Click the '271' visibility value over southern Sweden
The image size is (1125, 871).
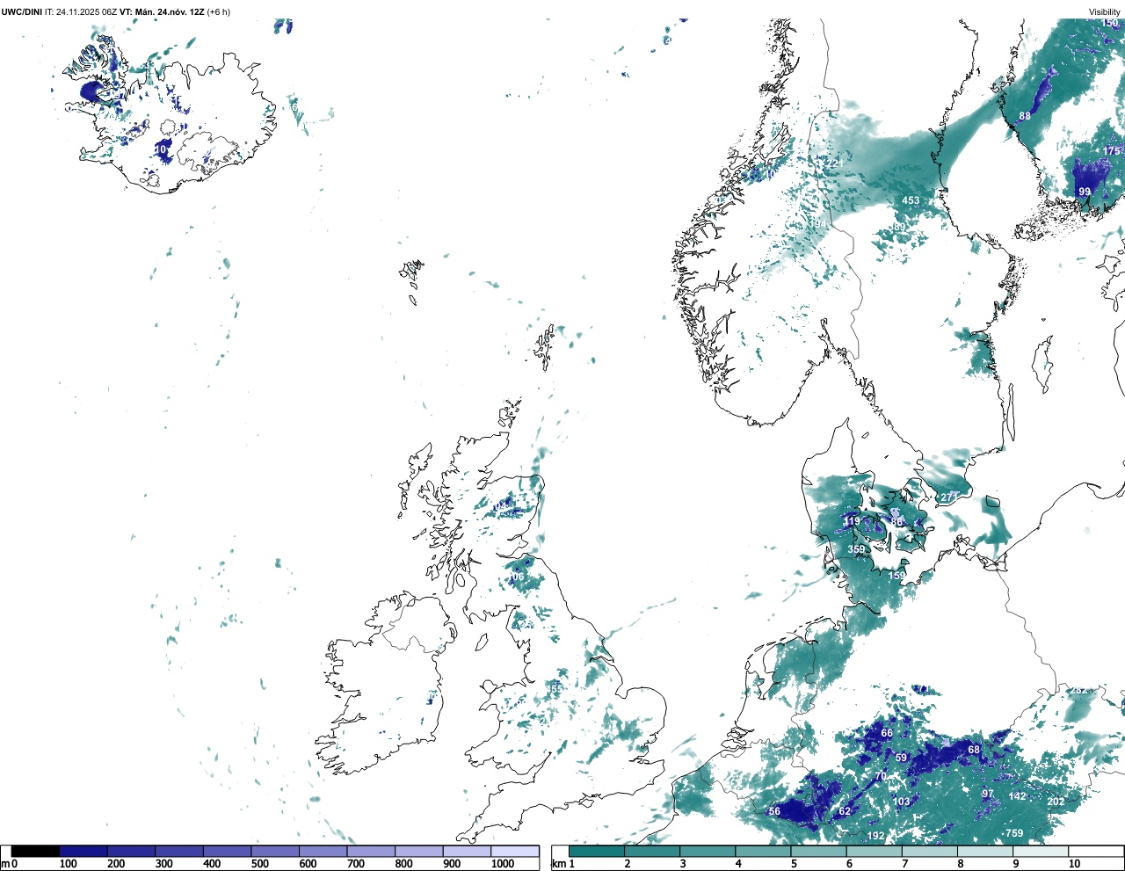(x=950, y=497)
